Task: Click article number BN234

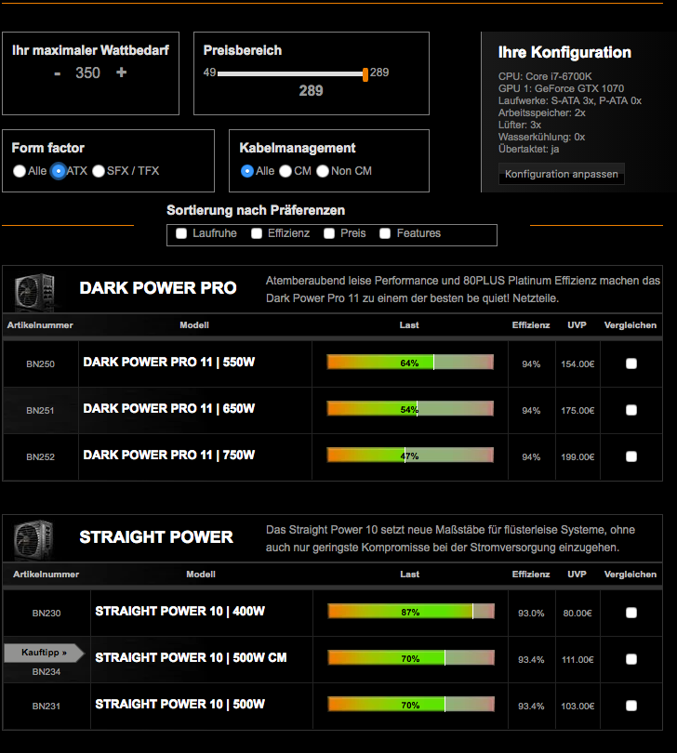Action: click(x=46, y=672)
